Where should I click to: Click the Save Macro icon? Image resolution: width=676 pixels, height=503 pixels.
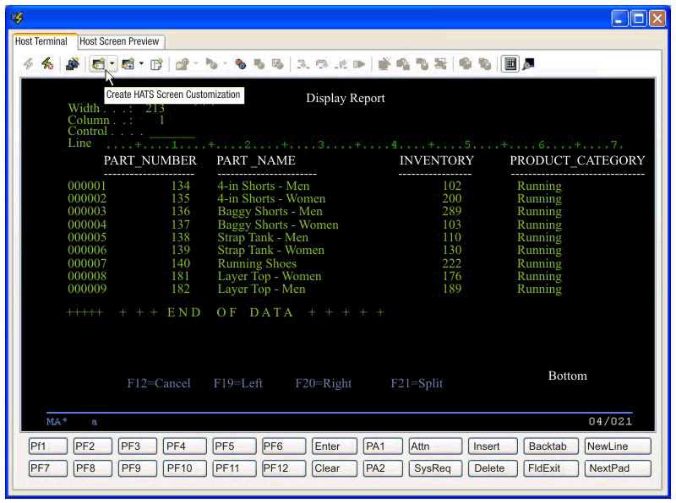[278, 64]
